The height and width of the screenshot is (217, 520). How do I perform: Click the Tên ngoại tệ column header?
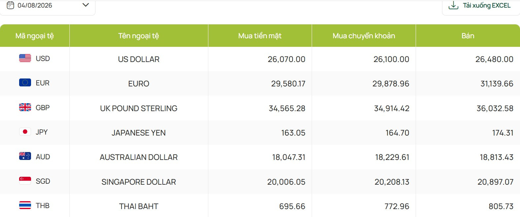(x=139, y=36)
